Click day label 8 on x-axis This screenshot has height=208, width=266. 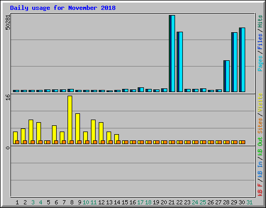pos(72,202)
